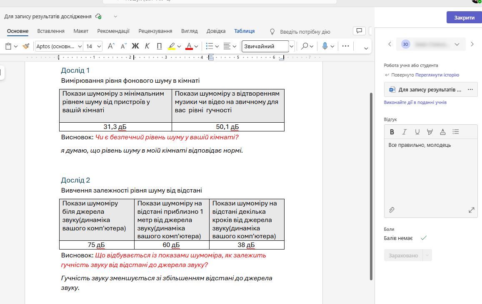Go to next student arrow
This screenshot has width=482, height=304.
[x=472, y=44]
